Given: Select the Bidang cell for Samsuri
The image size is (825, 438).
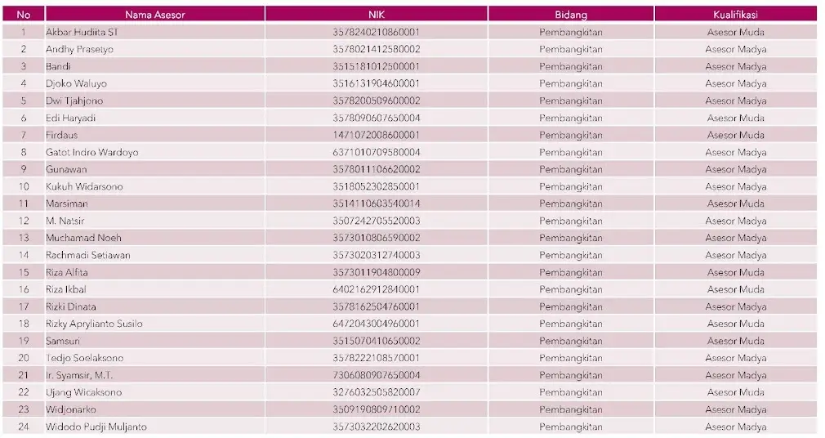Looking at the screenshot, I should point(570,341).
